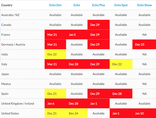Screen dimensions: 156x118
Task: Click the Echo Dot column header link
Action: (x=55, y=5)
